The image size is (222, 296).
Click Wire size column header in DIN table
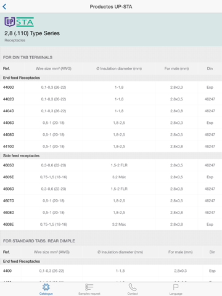coord(54,68)
